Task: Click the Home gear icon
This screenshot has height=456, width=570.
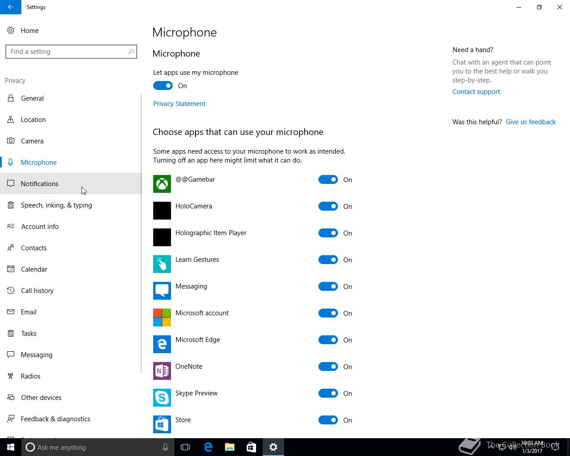Action: (x=11, y=30)
